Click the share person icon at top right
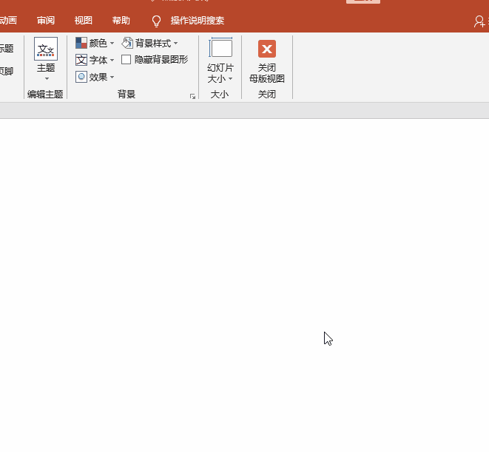This screenshot has height=452, width=489. coord(479,21)
